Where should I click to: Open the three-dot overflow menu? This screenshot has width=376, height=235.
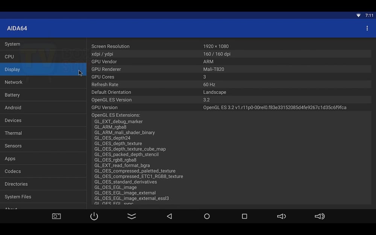(367, 28)
